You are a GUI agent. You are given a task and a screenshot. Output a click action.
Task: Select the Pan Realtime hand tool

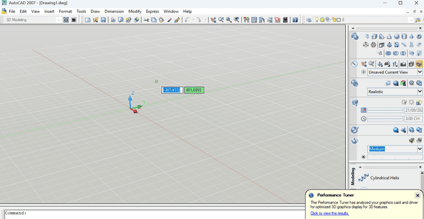coord(213,20)
